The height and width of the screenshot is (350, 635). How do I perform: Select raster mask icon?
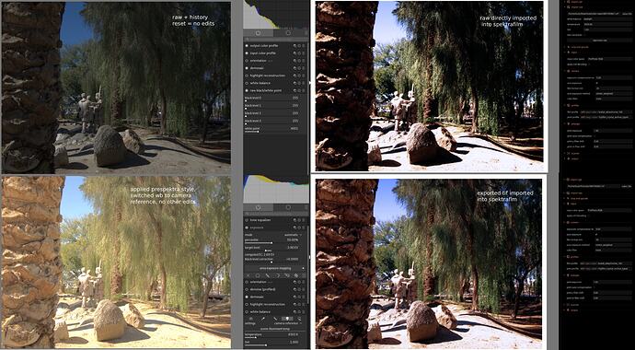(x=296, y=275)
